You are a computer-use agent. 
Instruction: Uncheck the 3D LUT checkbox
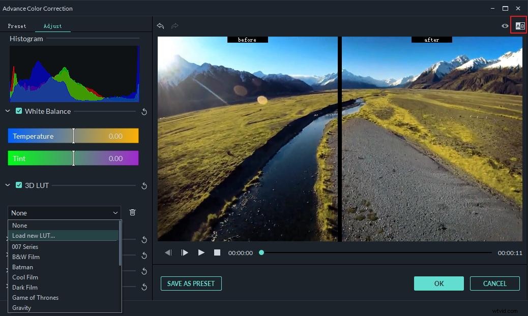click(19, 185)
